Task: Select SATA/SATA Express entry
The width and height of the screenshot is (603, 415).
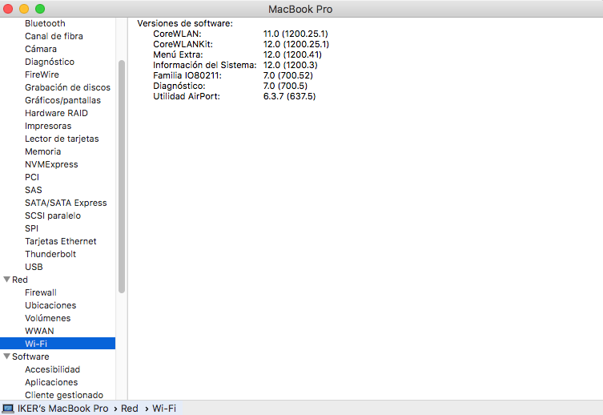Action: pyautogui.click(x=66, y=203)
